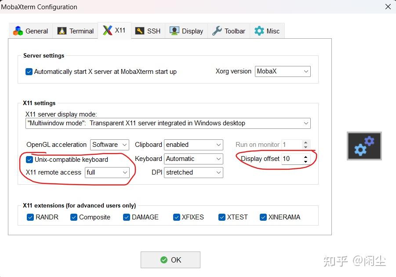The image size is (396, 277).
Task: Open the X11 server display mode list
Action: click(168, 124)
